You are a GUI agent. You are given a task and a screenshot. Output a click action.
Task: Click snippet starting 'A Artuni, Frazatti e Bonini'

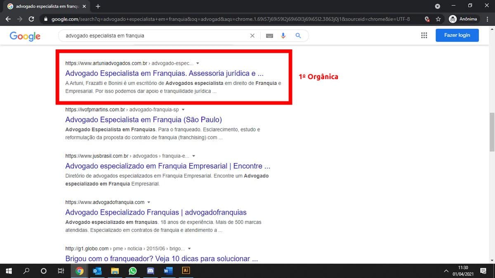(173, 87)
